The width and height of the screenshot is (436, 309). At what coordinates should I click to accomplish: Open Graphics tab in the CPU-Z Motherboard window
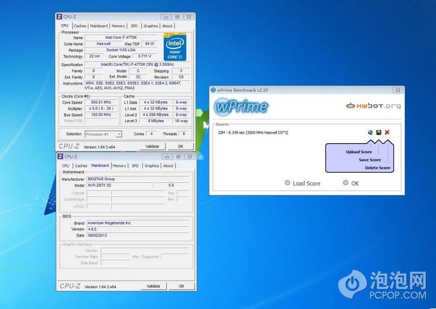coord(152,166)
